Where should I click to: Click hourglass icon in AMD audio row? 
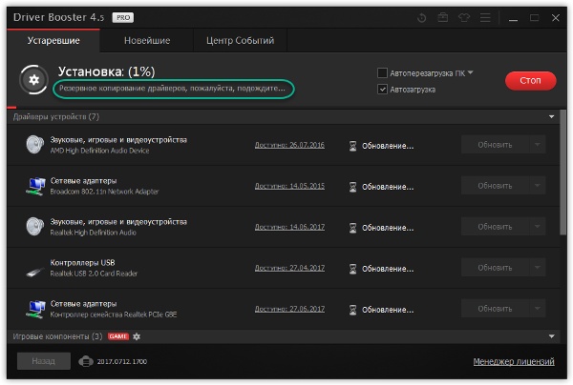pos(352,146)
